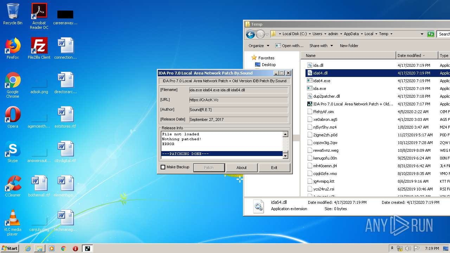
Task: Click Opera icon in taskbar
Action: (75, 248)
